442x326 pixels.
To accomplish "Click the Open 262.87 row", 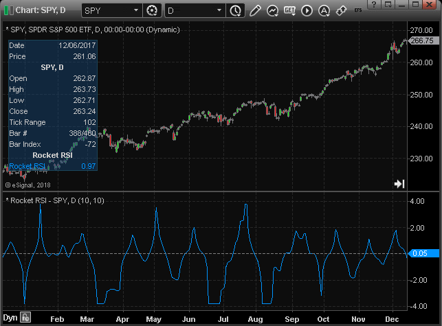I will (x=52, y=78).
